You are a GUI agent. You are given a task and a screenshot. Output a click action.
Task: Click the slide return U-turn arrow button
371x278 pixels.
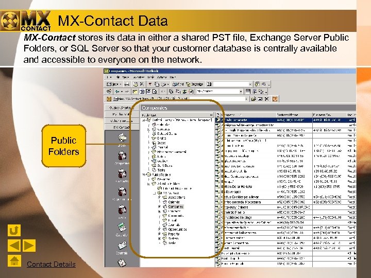click(x=14, y=230)
